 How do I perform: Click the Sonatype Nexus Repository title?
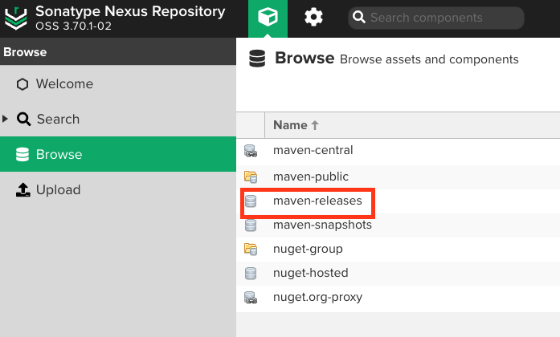tap(130, 11)
